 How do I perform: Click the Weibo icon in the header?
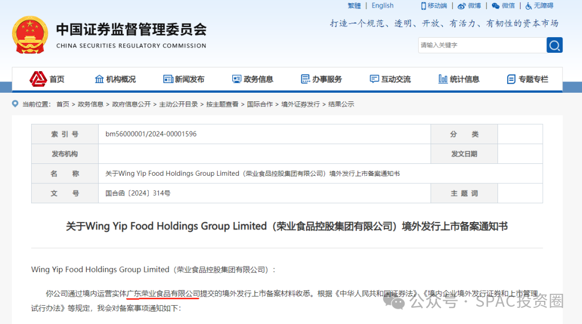coord(461,6)
